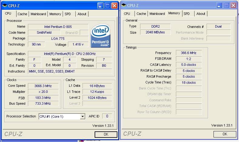Click the FSB:DRAM ratio value '1:2'
Viewport: 239px width, 142px height.
[x=189, y=59]
